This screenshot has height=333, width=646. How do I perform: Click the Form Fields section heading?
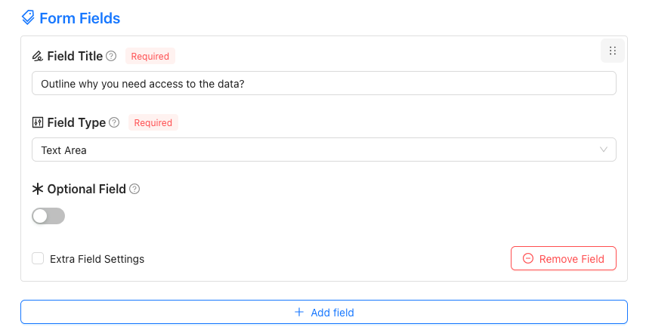79,18
